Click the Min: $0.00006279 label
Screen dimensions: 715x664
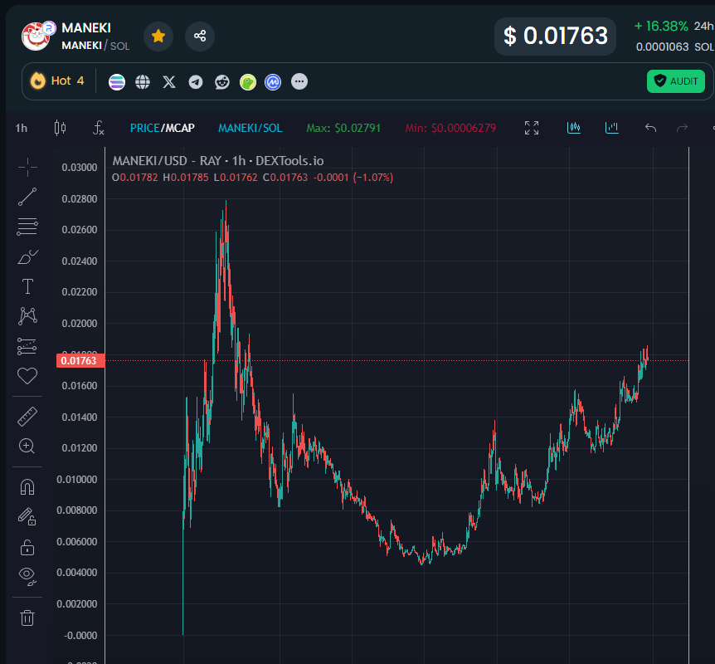tap(450, 129)
